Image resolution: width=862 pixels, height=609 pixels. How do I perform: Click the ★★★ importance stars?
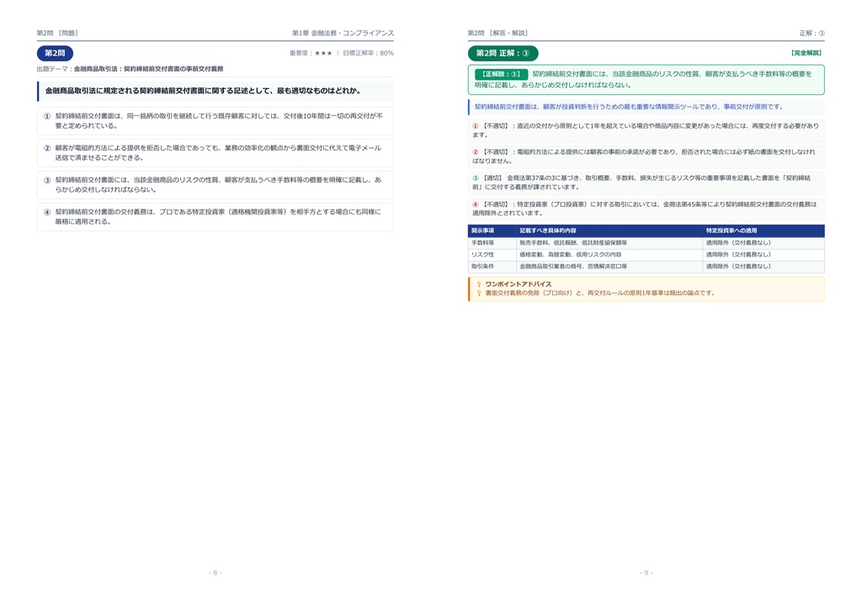[323, 53]
